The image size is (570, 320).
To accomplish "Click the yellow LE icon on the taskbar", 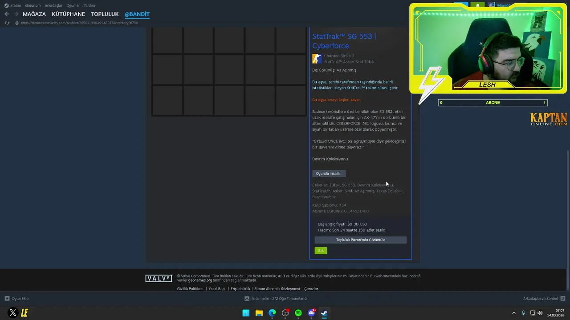I will point(24,313).
